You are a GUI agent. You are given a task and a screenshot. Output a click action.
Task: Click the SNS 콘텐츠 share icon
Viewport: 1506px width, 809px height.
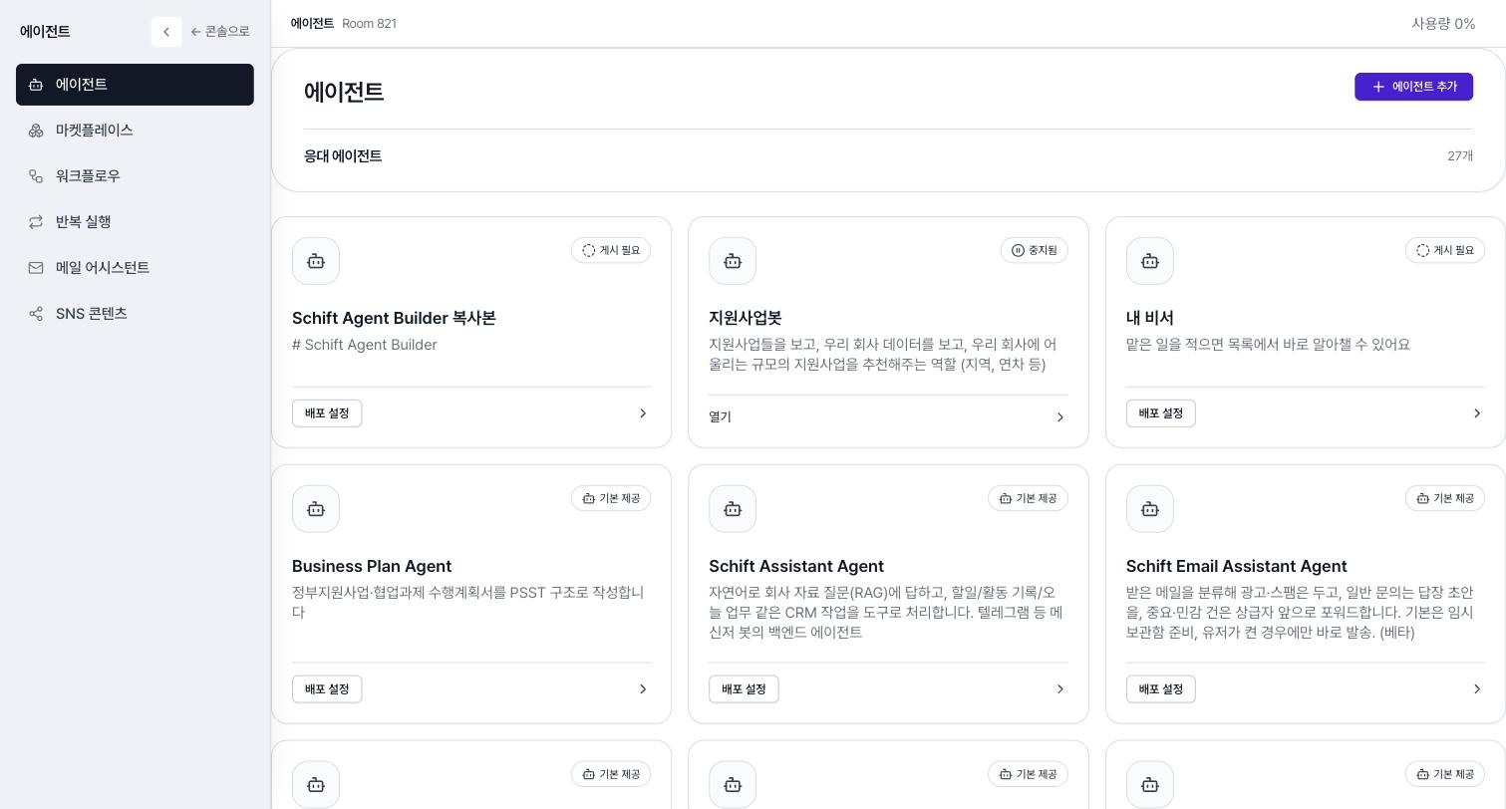coord(36,314)
